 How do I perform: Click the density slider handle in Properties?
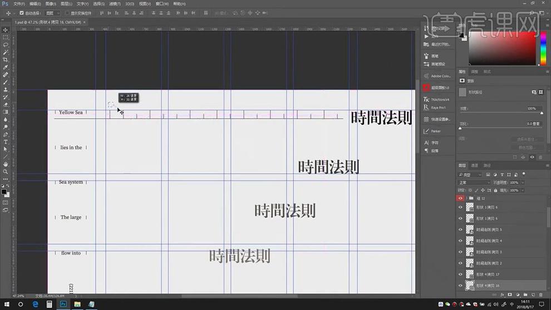tap(542, 113)
